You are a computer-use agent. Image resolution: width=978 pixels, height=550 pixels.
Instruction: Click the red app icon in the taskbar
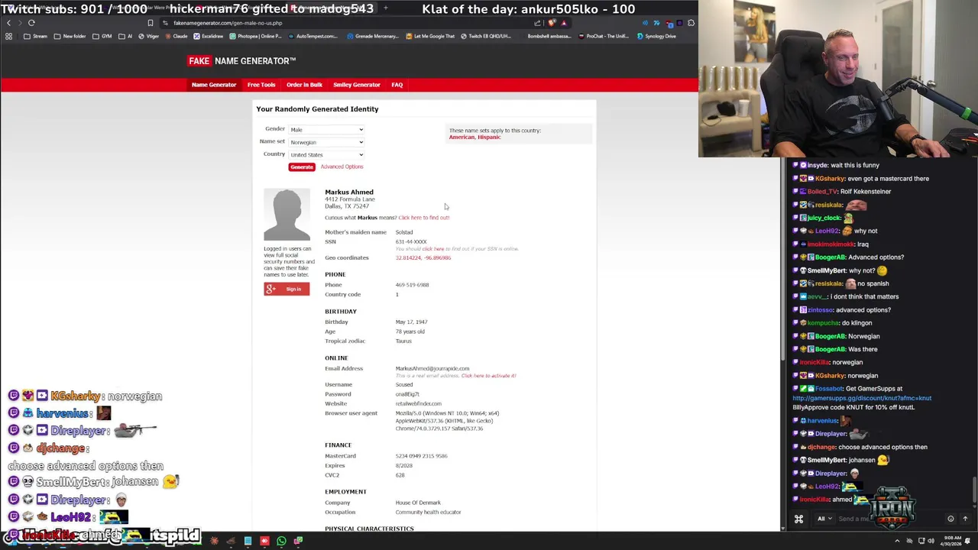click(x=264, y=541)
